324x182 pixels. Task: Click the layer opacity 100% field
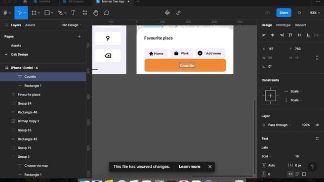(306, 125)
